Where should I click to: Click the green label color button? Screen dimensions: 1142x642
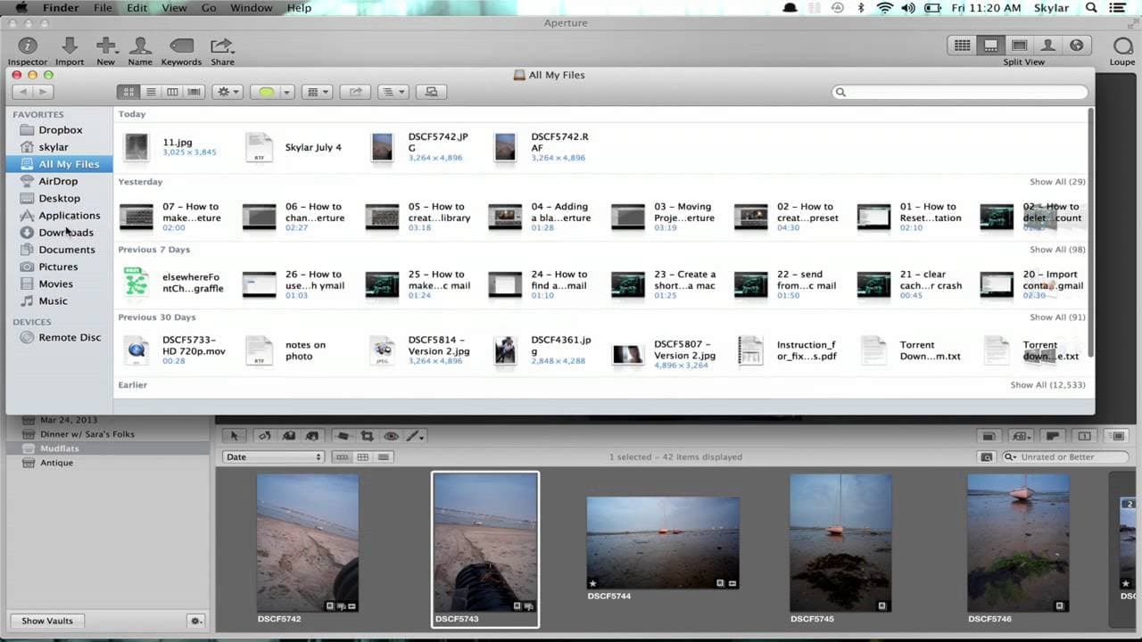(266, 92)
